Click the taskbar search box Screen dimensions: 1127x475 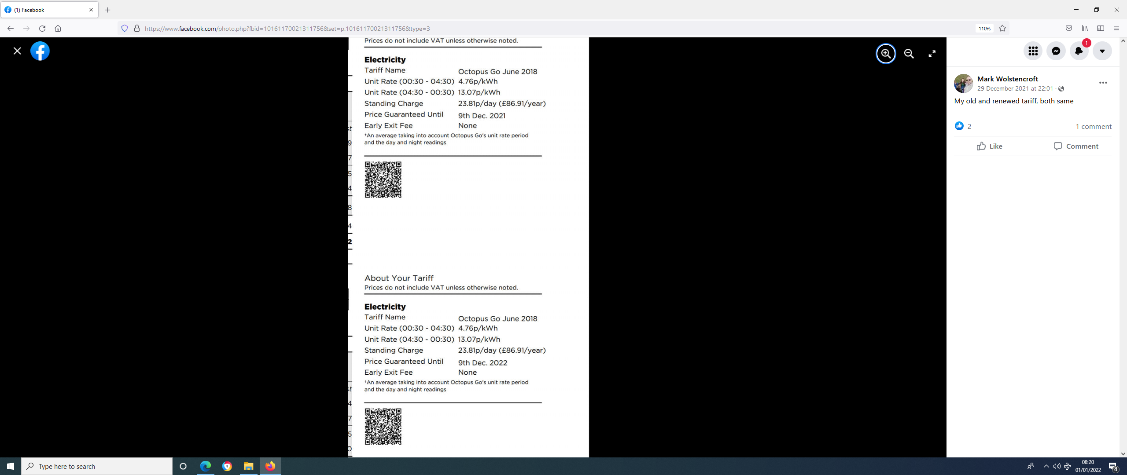[x=97, y=466]
